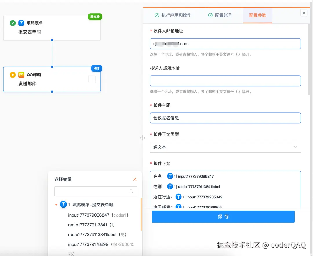
Task: Click radio1777379113841label variable in mail body
Action: (x=199, y=186)
